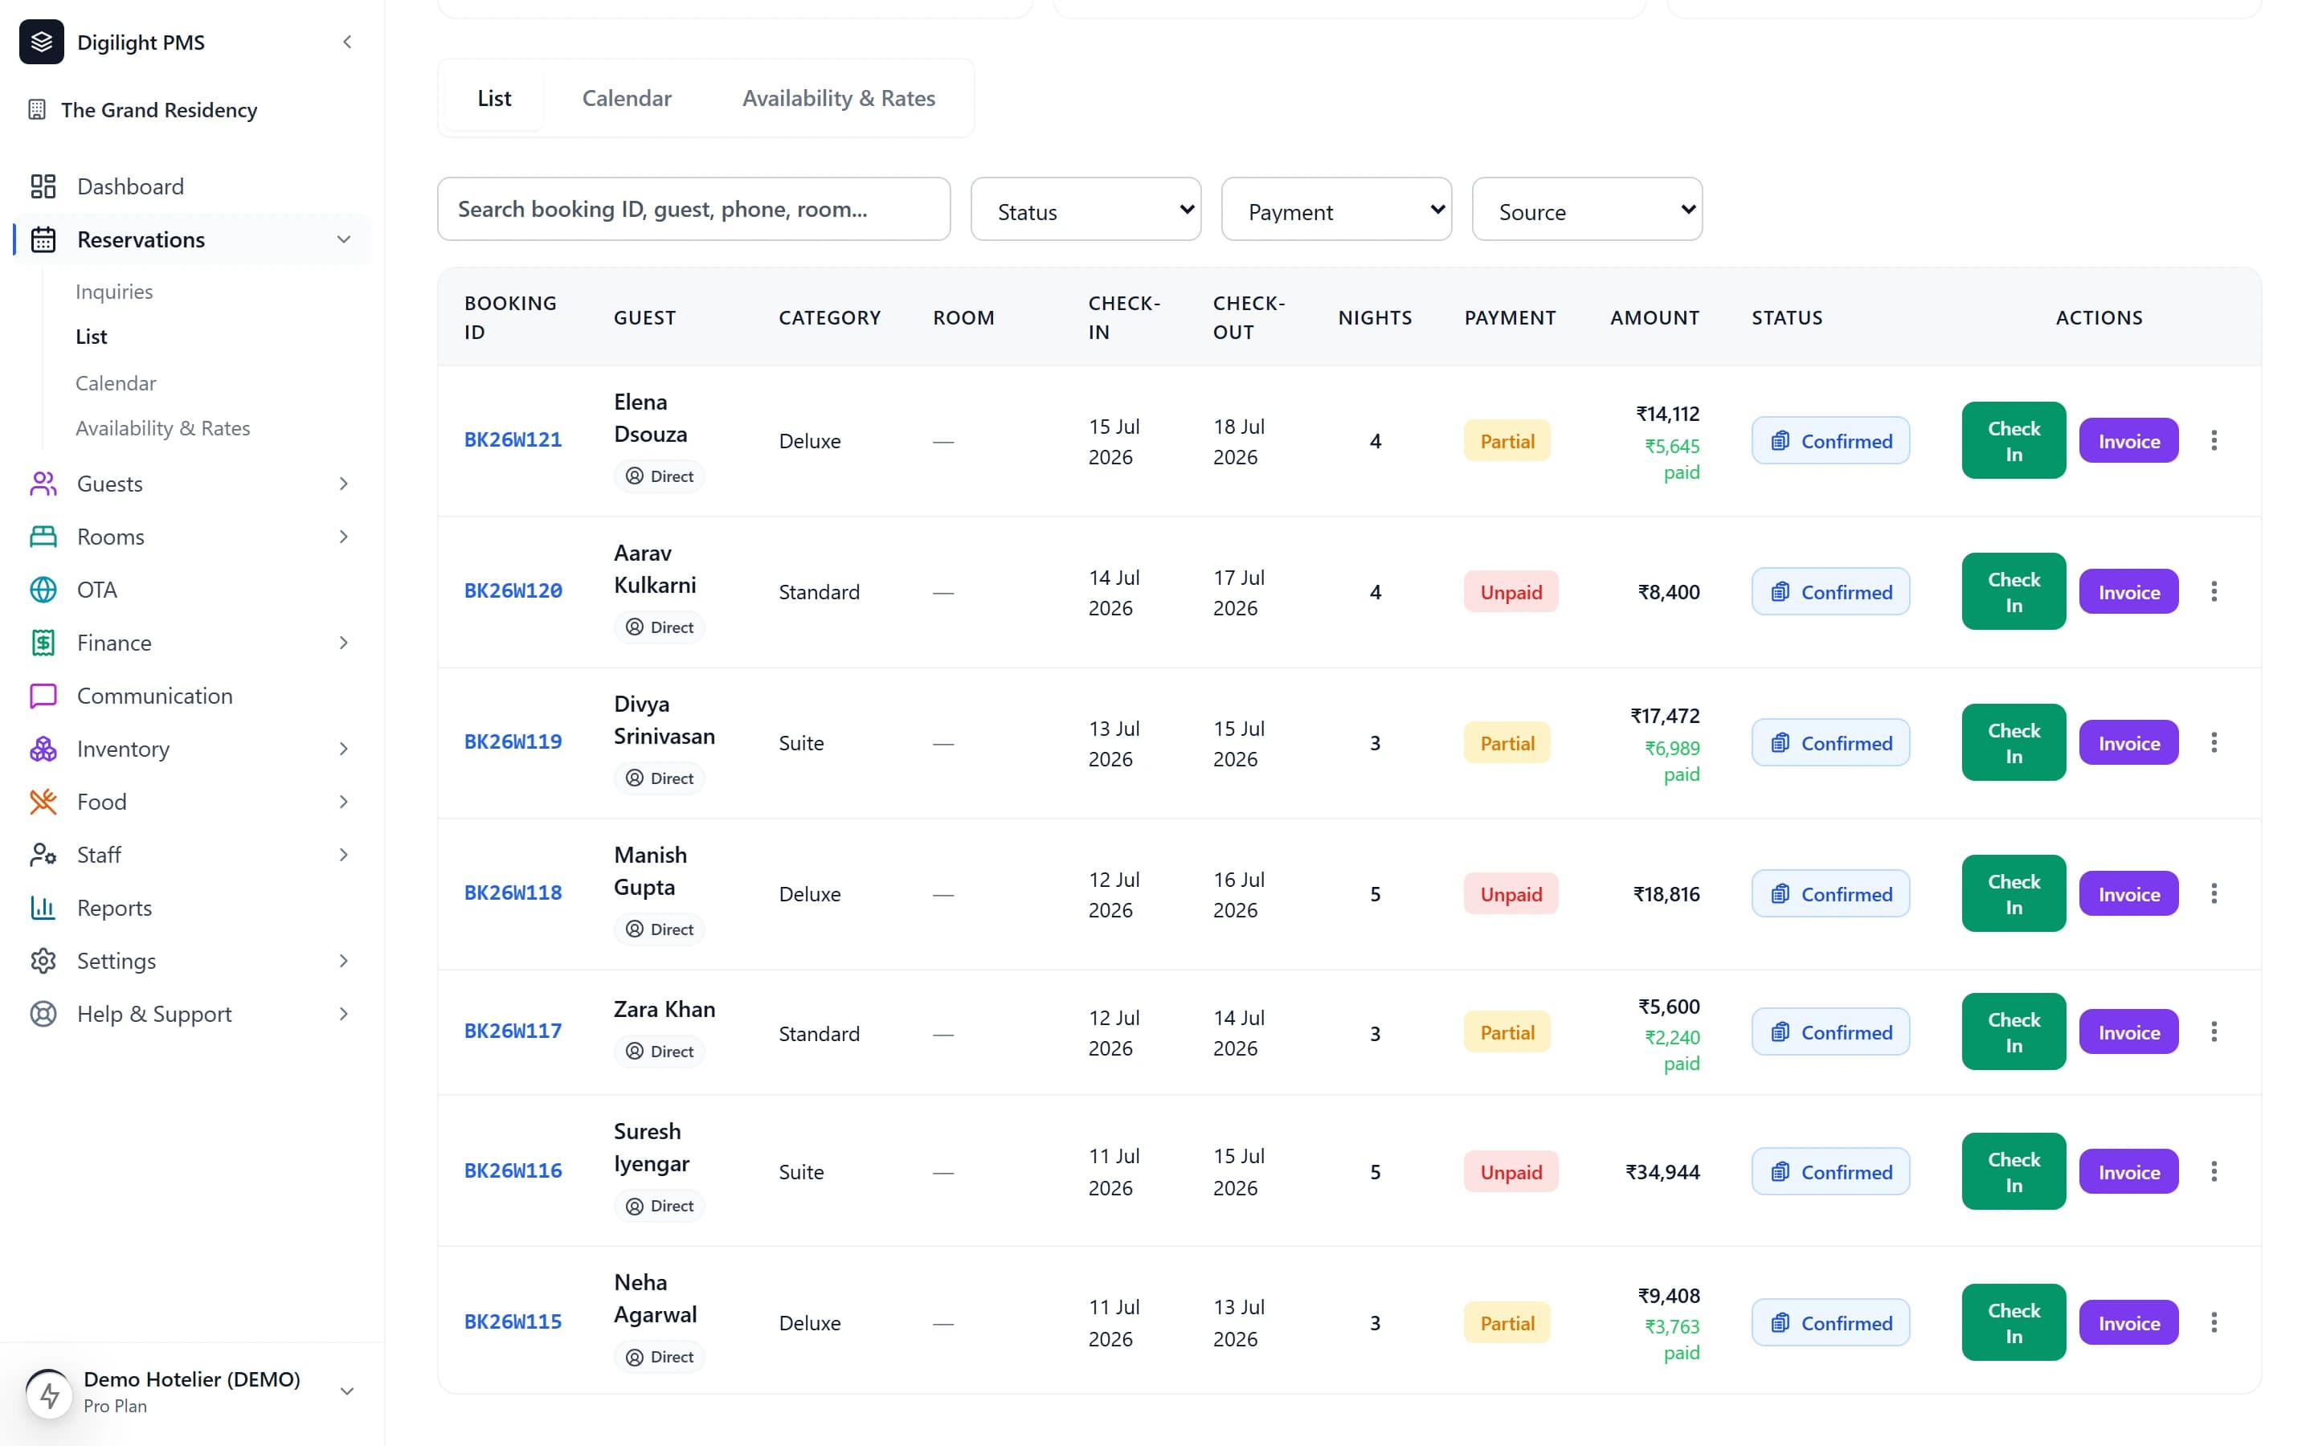Open more actions for booking BK26W115
This screenshot has width=2314, height=1446.
2214,1324
